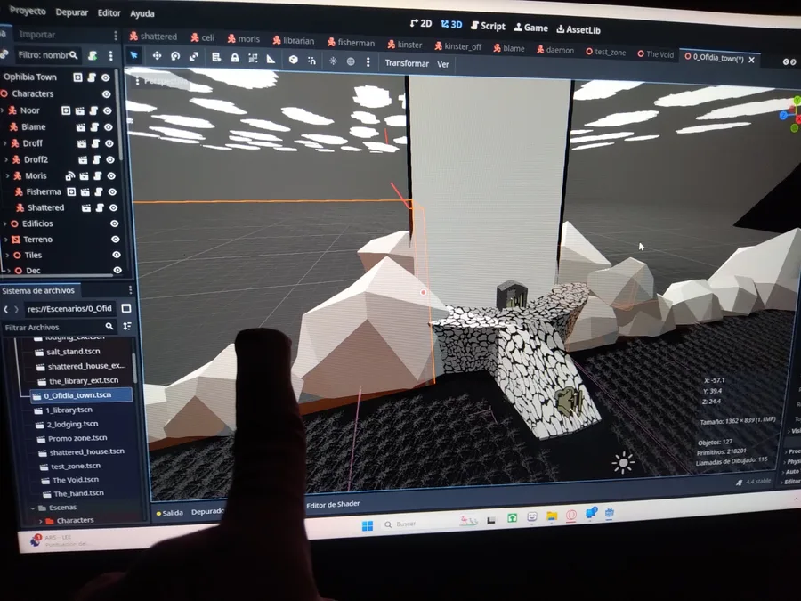
Task: Toggle the lock selected node button
Action: point(234,58)
